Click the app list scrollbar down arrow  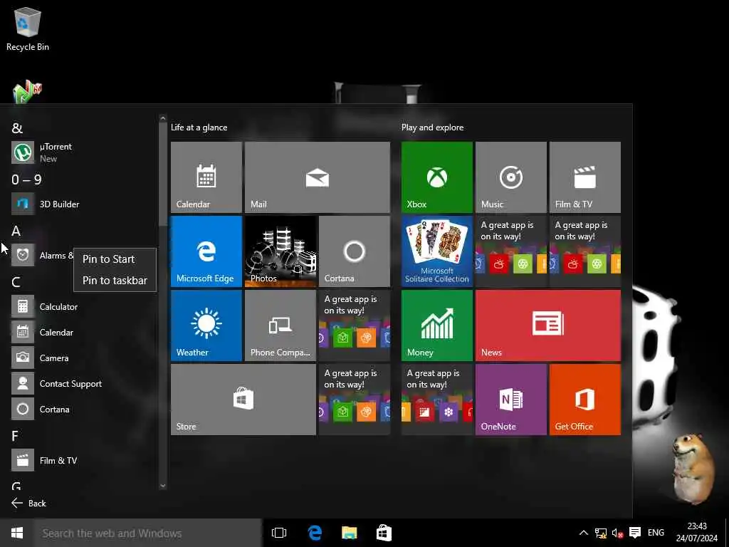click(163, 486)
